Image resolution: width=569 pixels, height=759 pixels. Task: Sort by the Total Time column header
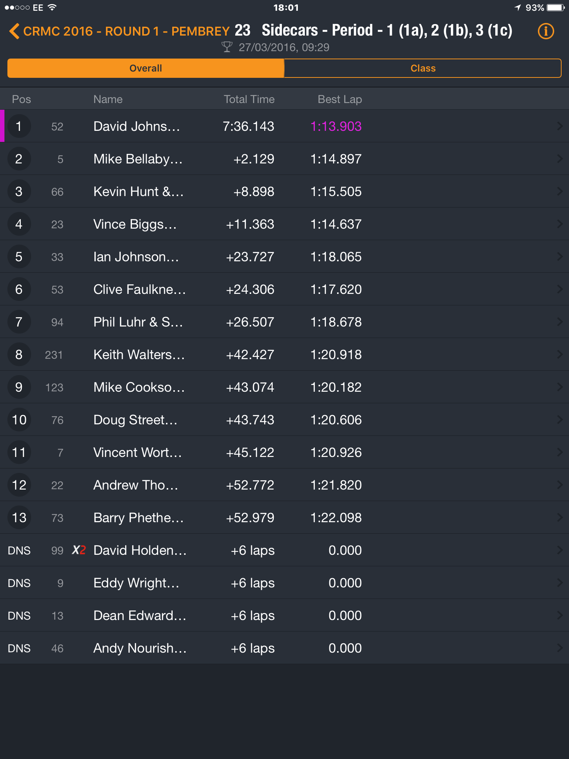[x=249, y=99]
